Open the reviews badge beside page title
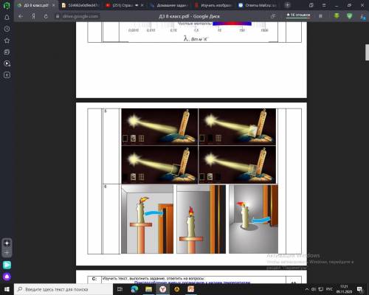Image resolution: width=369 pixels, height=295 pixels. point(298,15)
